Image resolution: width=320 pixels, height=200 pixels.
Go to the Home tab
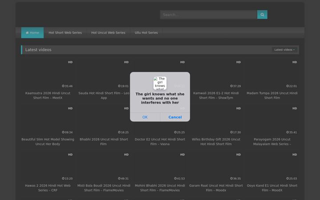tap(32, 32)
